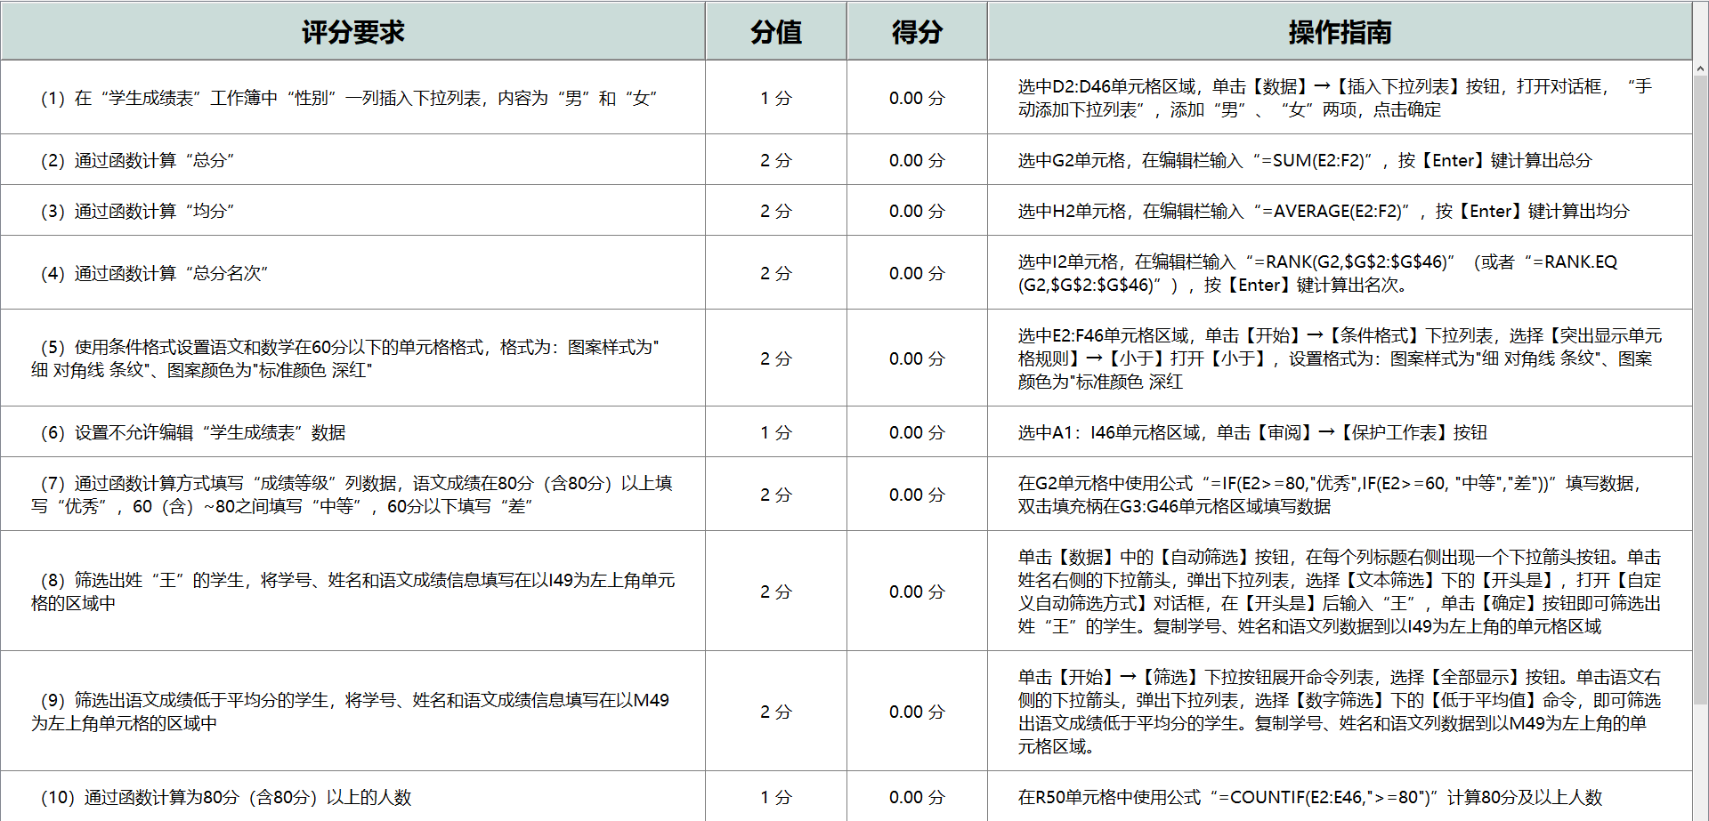Click the 0.00 分 score in row (3)
1709x821 pixels.
tap(917, 211)
